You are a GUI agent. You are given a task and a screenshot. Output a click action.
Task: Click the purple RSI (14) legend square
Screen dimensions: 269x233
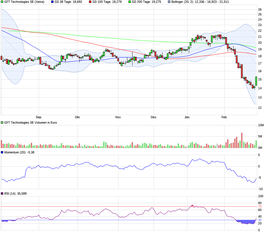click(2, 194)
